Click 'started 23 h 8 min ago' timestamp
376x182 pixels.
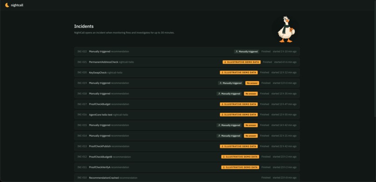285,178
